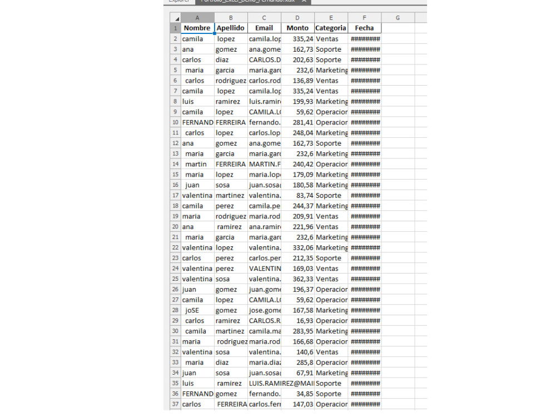Select the amount 362,33 cell
The width and height of the screenshot is (556, 417).
click(297, 279)
